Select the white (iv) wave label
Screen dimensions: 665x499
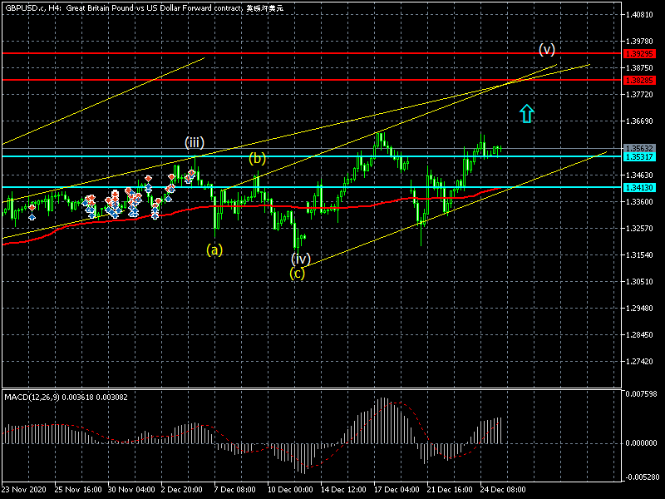(300, 259)
